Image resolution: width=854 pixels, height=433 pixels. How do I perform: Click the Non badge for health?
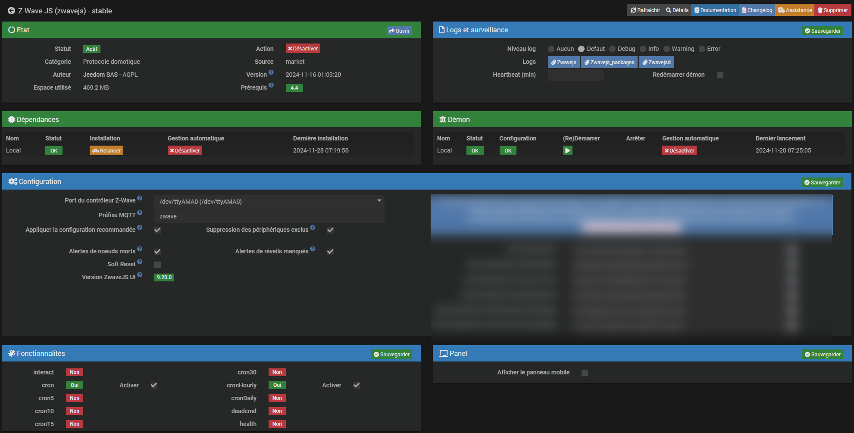277,424
